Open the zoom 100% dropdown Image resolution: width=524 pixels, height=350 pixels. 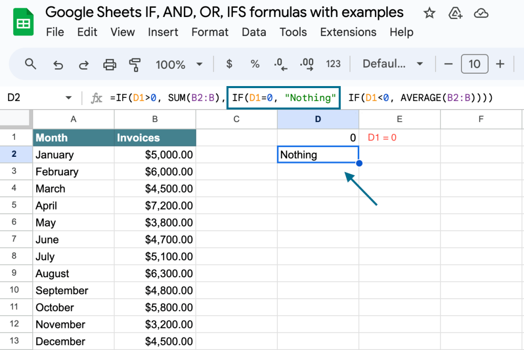(179, 64)
